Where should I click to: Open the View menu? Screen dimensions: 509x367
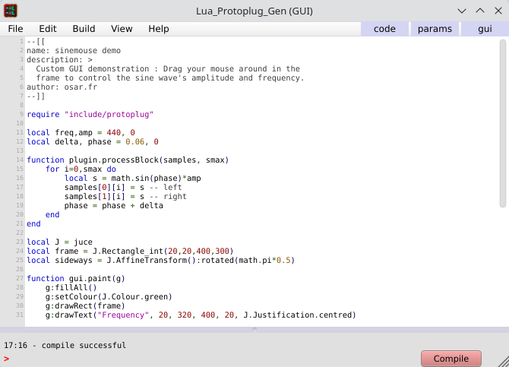click(122, 29)
